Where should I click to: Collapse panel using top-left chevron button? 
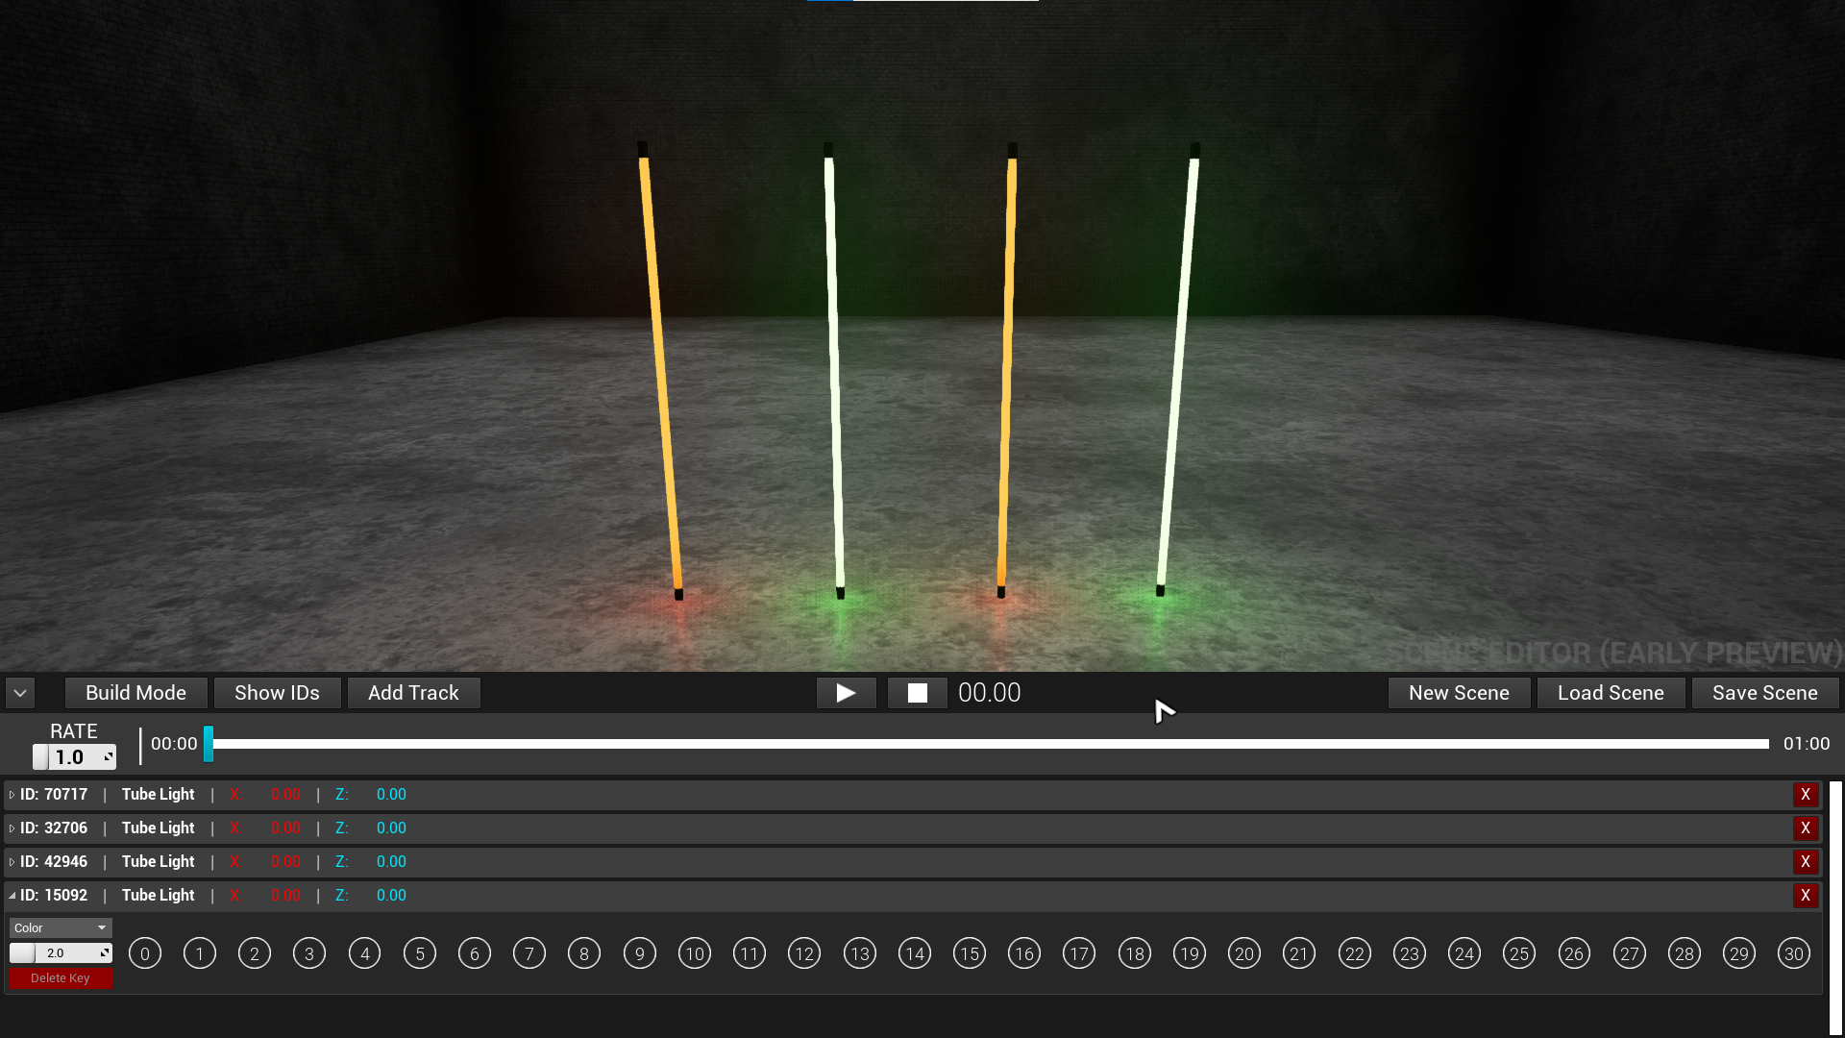click(20, 693)
